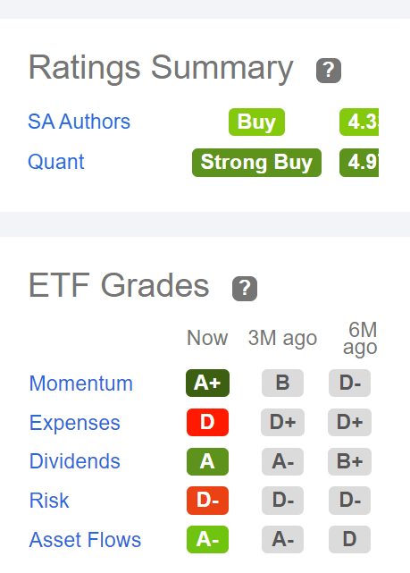Click the current Risk grade D- badge
Screen dimensions: 410x573
pyautogui.click(x=208, y=501)
